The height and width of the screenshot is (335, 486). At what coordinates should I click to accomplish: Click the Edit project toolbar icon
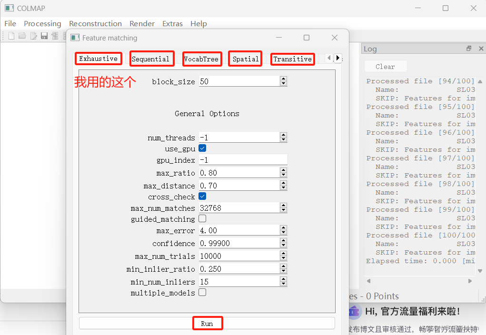[x=33, y=36]
